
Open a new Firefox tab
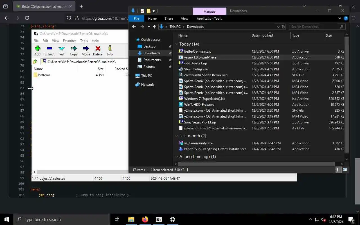click(x=82, y=6)
